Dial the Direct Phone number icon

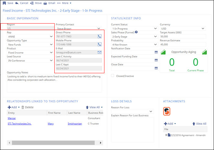(100, 36)
